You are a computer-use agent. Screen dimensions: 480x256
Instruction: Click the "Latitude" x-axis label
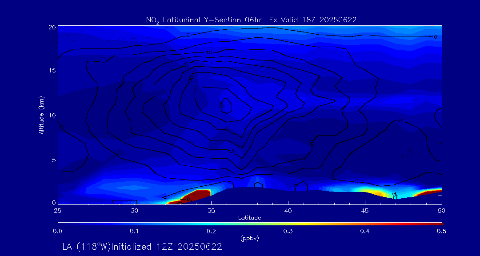[x=249, y=218]
